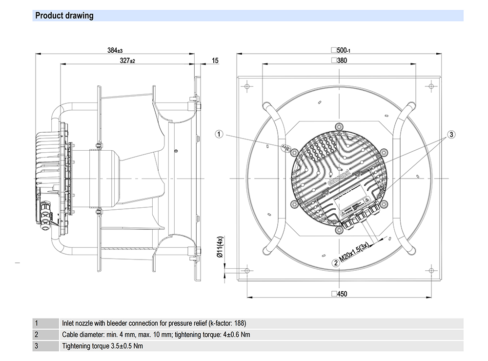Click the circled callout number 3 on drawing

tap(452, 134)
